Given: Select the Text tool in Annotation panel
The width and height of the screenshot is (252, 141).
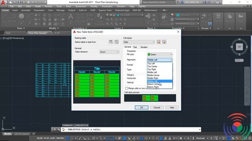Looking at the screenshot, I should click(70, 16).
